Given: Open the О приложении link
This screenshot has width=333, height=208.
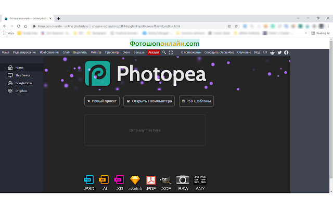Looking at the screenshot, I should (191, 52).
